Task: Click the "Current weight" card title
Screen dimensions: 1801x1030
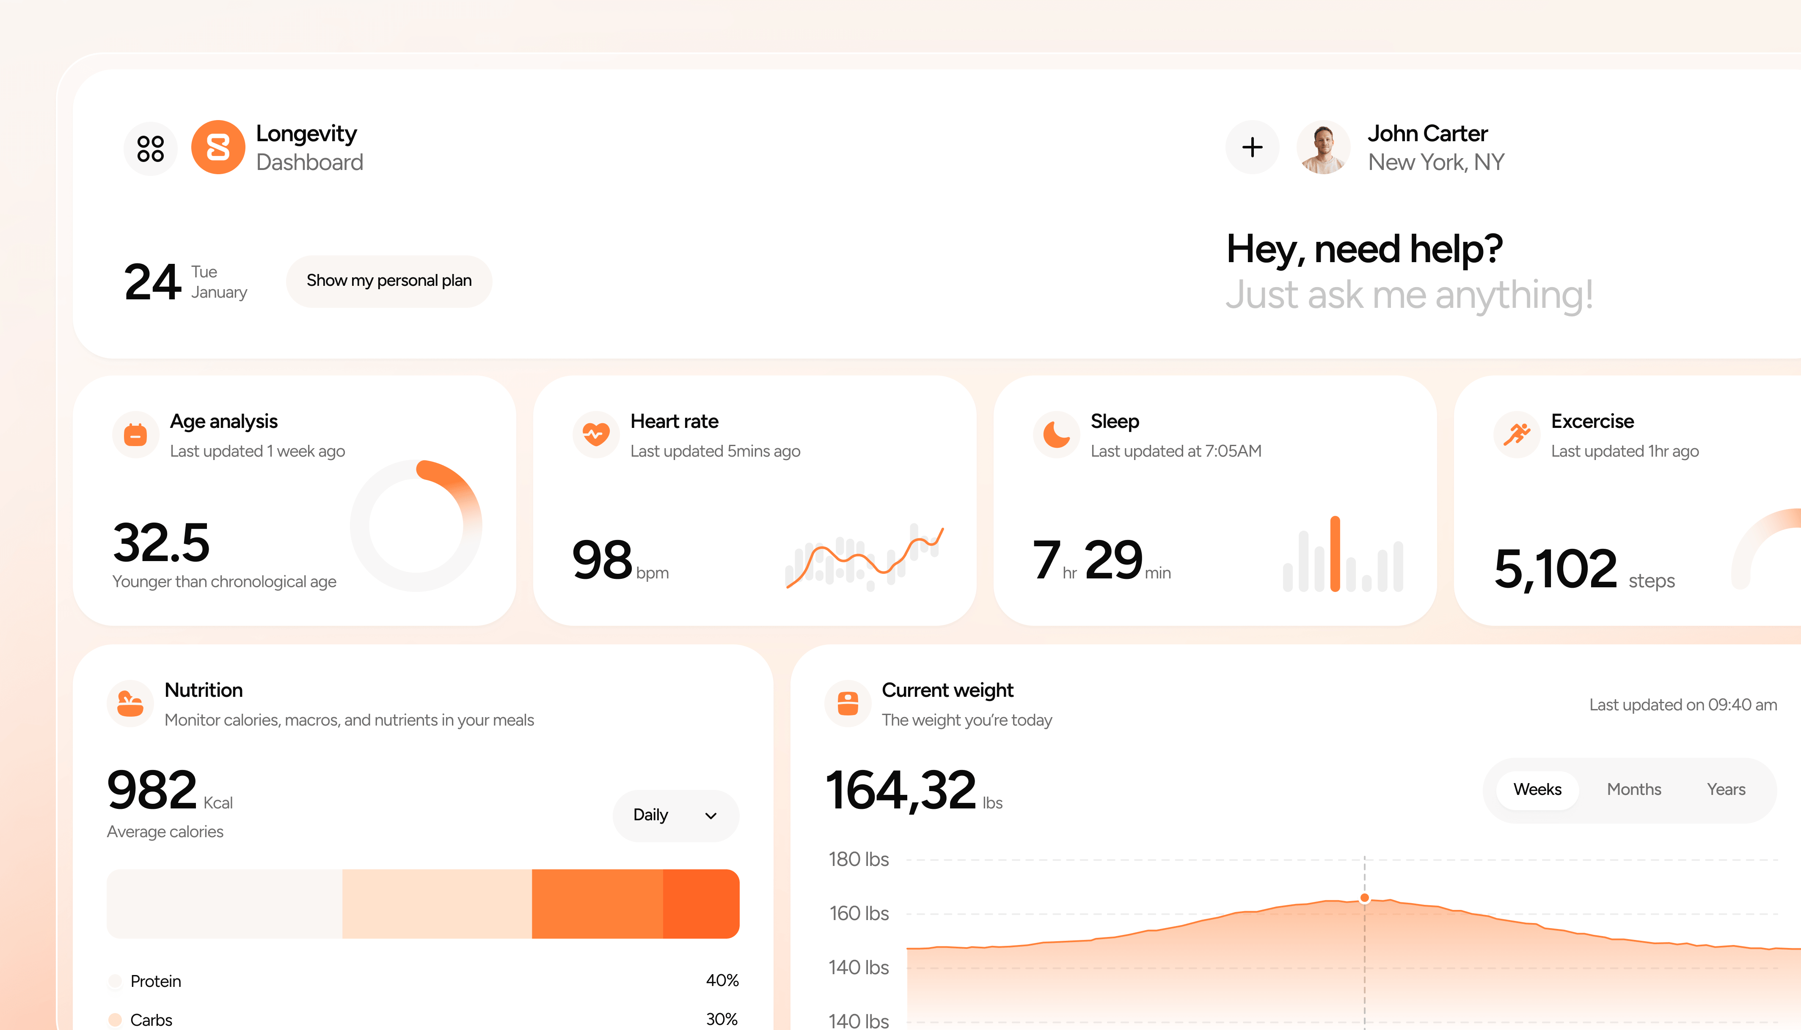Action: point(947,690)
